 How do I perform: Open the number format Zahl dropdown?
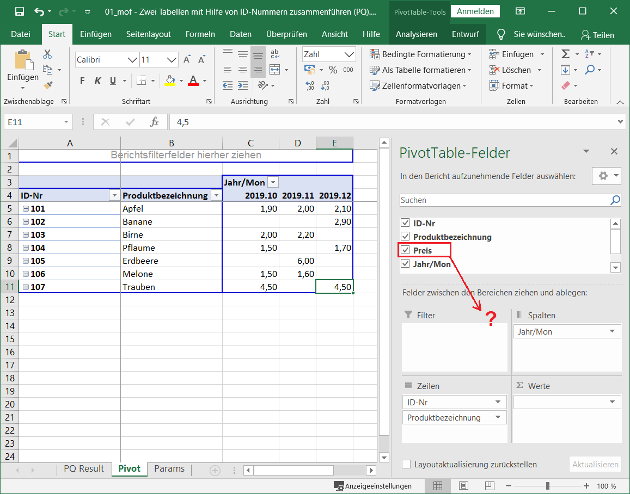(x=348, y=54)
